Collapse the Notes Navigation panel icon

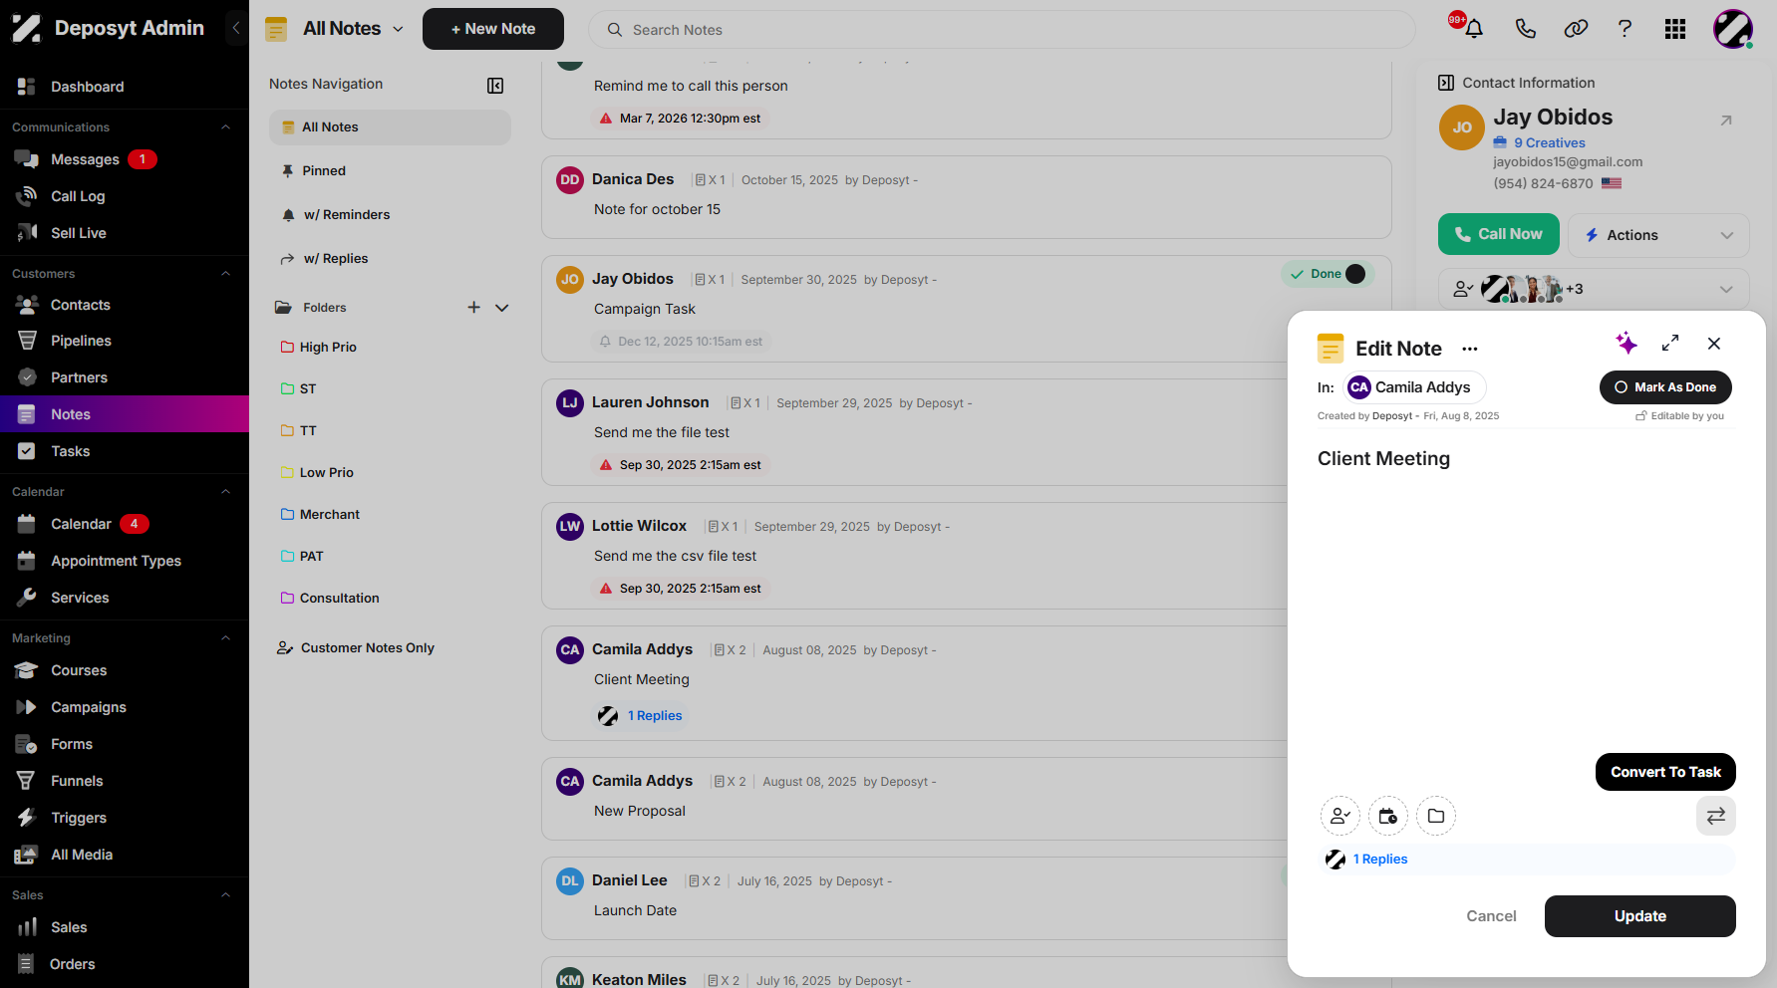(495, 86)
